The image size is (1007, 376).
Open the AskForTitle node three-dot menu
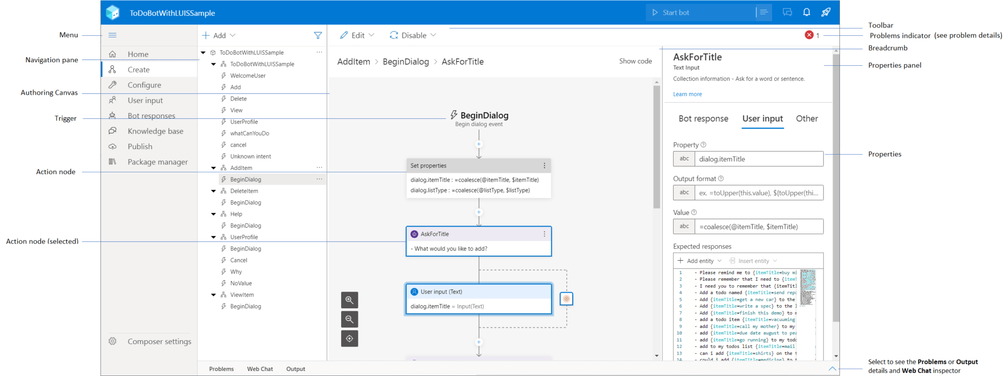tap(544, 234)
